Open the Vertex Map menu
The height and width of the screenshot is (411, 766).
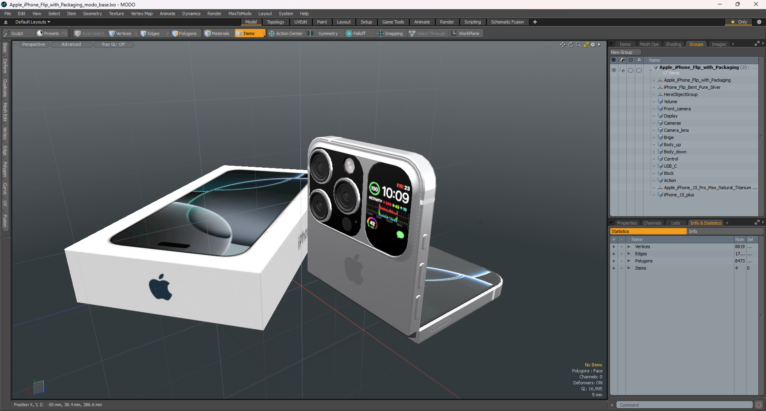[142, 14]
